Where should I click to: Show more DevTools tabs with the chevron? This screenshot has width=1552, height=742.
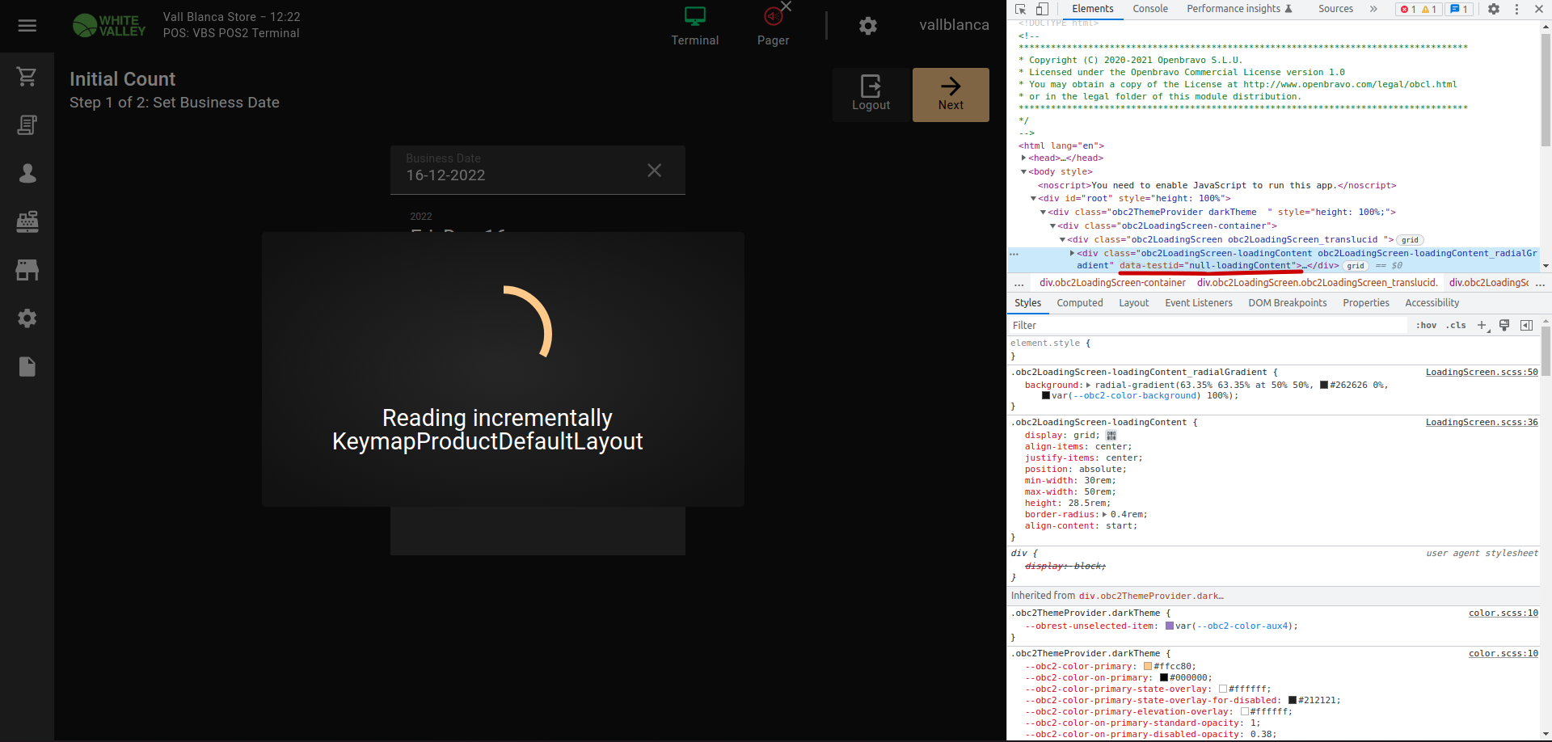click(x=1373, y=9)
